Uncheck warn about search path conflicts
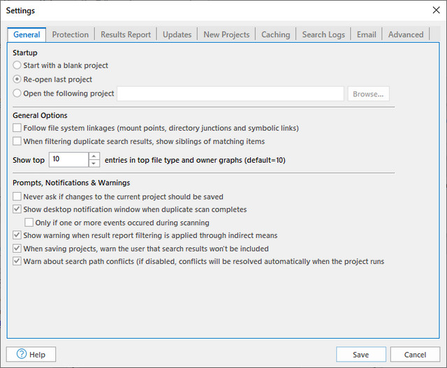 [x=17, y=261]
